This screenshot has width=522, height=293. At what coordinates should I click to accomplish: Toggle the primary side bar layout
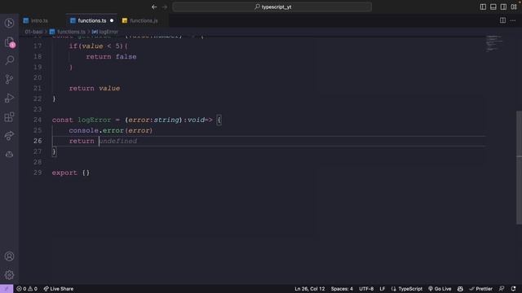pyautogui.click(x=483, y=7)
